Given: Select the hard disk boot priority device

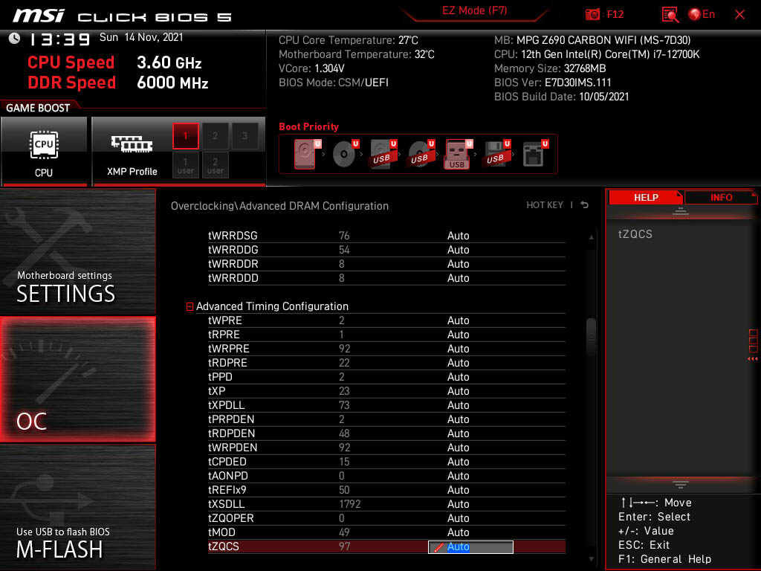Looking at the screenshot, I should pyautogui.click(x=305, y=154).
